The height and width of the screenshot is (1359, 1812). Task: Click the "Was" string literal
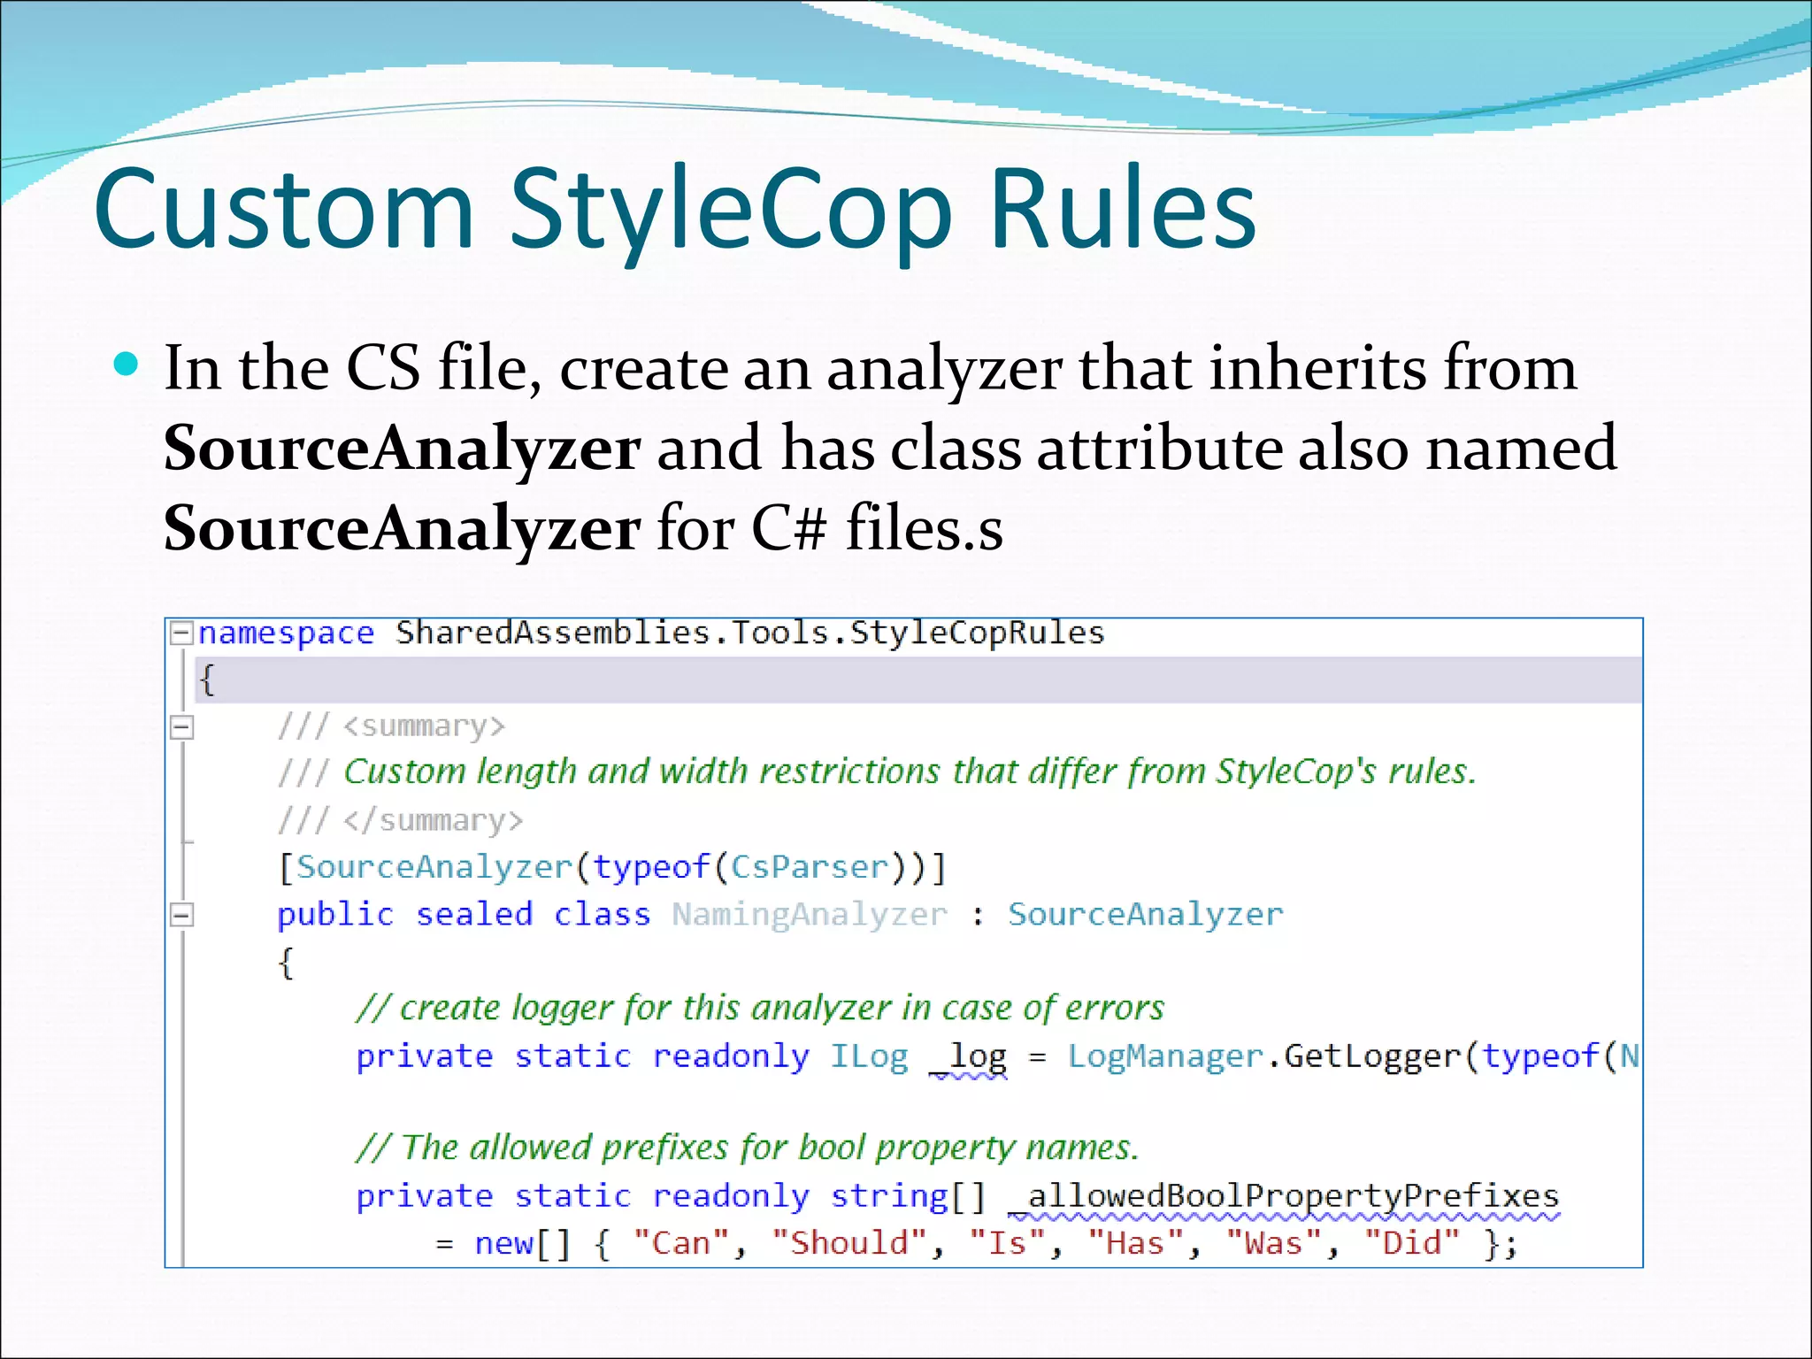pyautogui.click(x=1274, y=1244)
